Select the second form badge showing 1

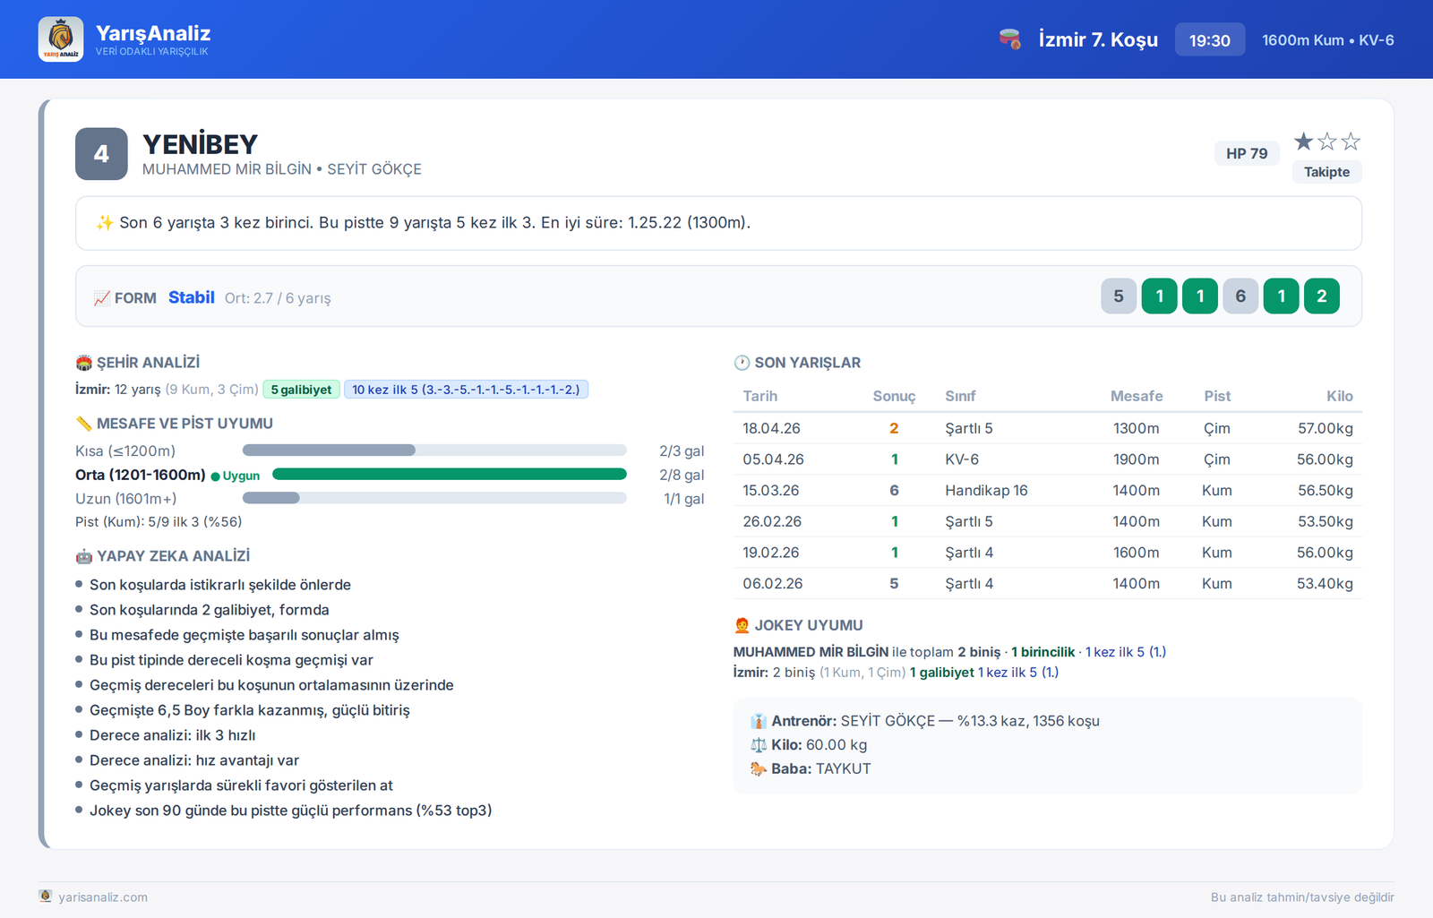tap(1159, 296)
